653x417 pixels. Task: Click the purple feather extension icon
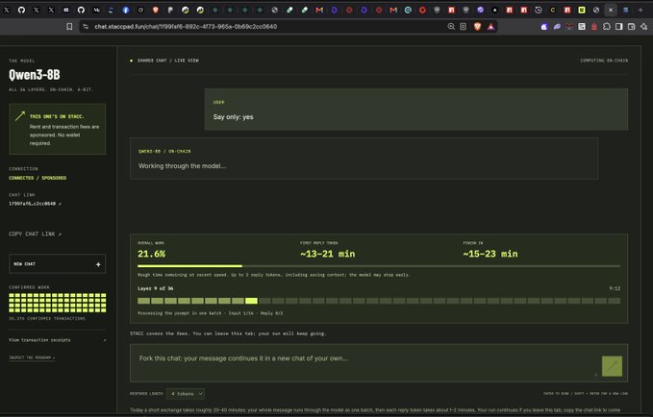pyautogui.click(x=557, y=27)
